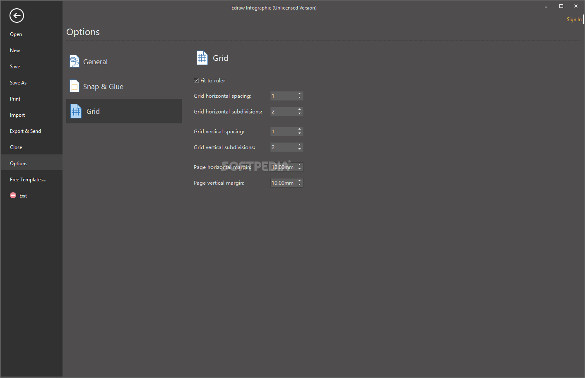Click the Snap & Glue page icon
Screen dimensions: 585x378
[75, 86]
